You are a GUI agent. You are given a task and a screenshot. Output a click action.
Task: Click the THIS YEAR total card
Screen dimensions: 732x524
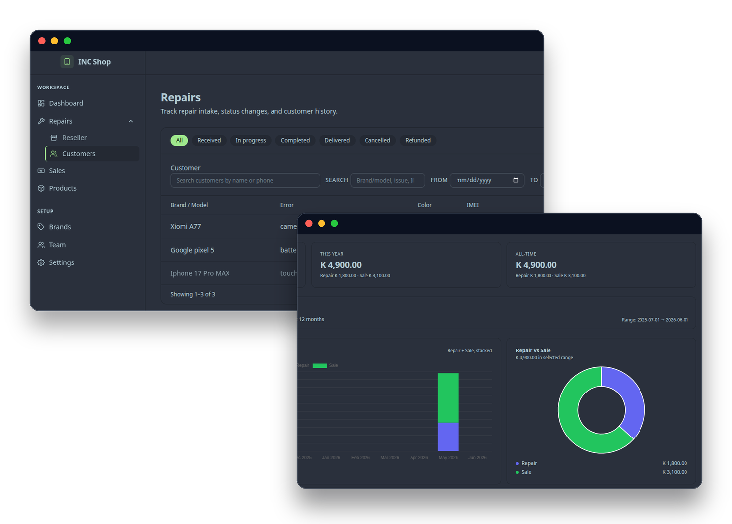click(406, 264)
